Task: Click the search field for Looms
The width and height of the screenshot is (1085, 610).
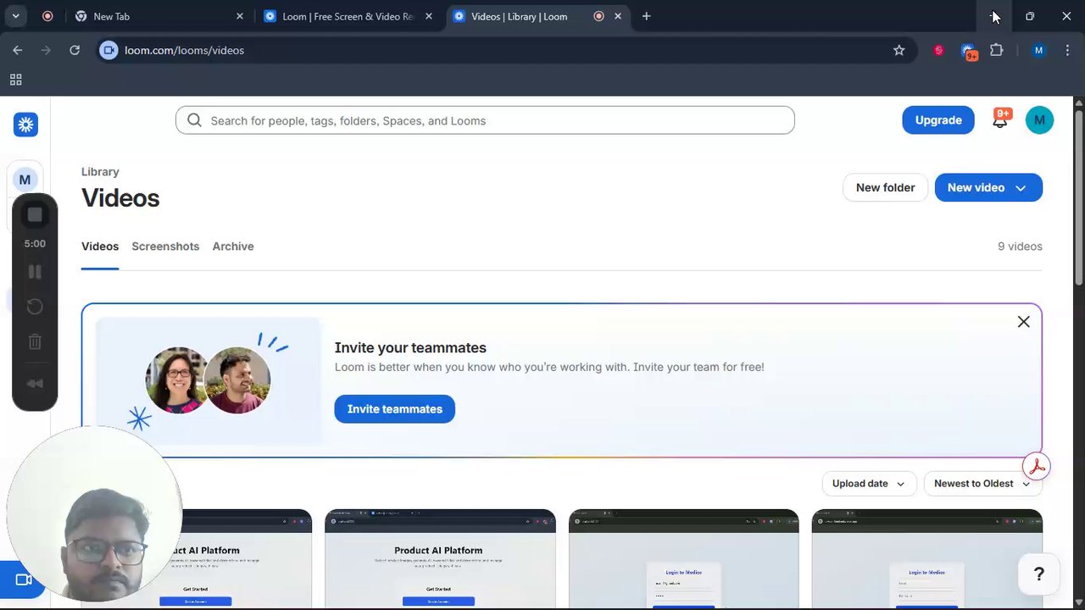Action: (485, 120)
